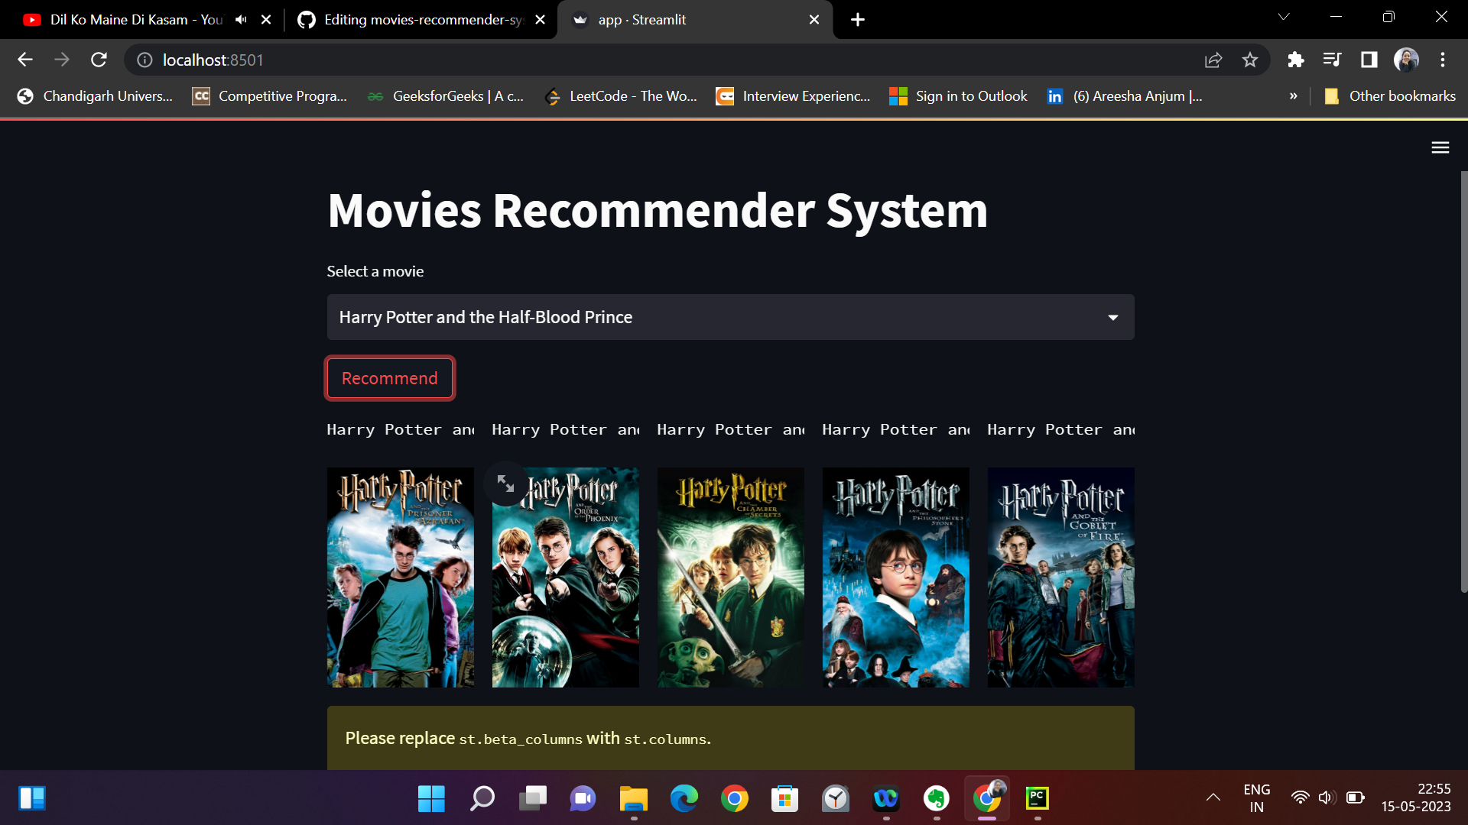This screenshot has height=825, width=1468.
Task: Open the Sign in to Outlook bookmark
Action: tap(958, 96)
